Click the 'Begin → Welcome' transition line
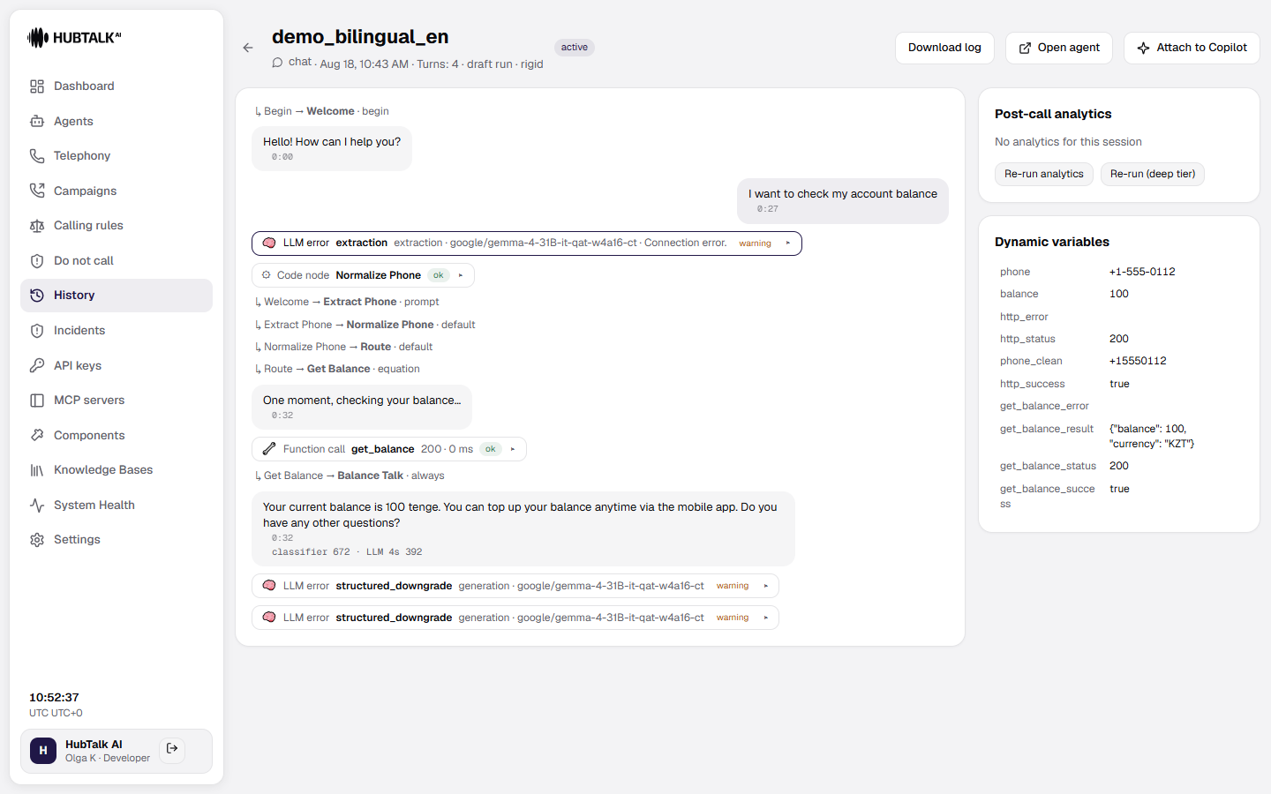Viewport: 1271px width, 794px height. (321, 111)
